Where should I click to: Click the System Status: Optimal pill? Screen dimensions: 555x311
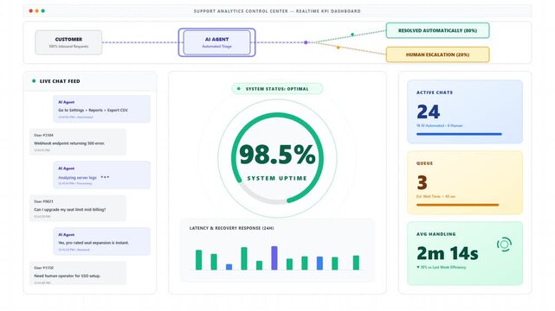[x=277, y=89]
